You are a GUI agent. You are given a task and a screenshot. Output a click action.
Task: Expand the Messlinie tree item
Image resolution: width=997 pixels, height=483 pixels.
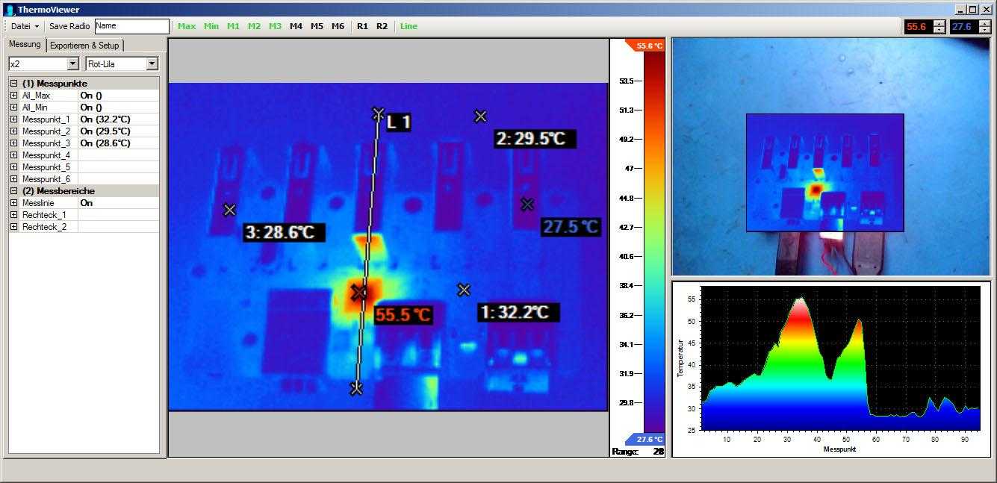click(13, 203)
